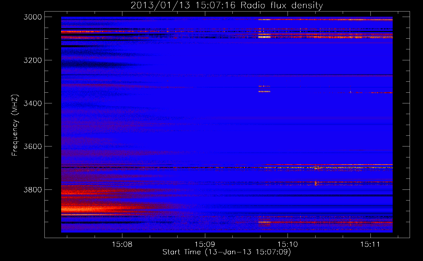423x261 pixels.
Task: Click the 3000 frequency tick label
Action: 33,17
